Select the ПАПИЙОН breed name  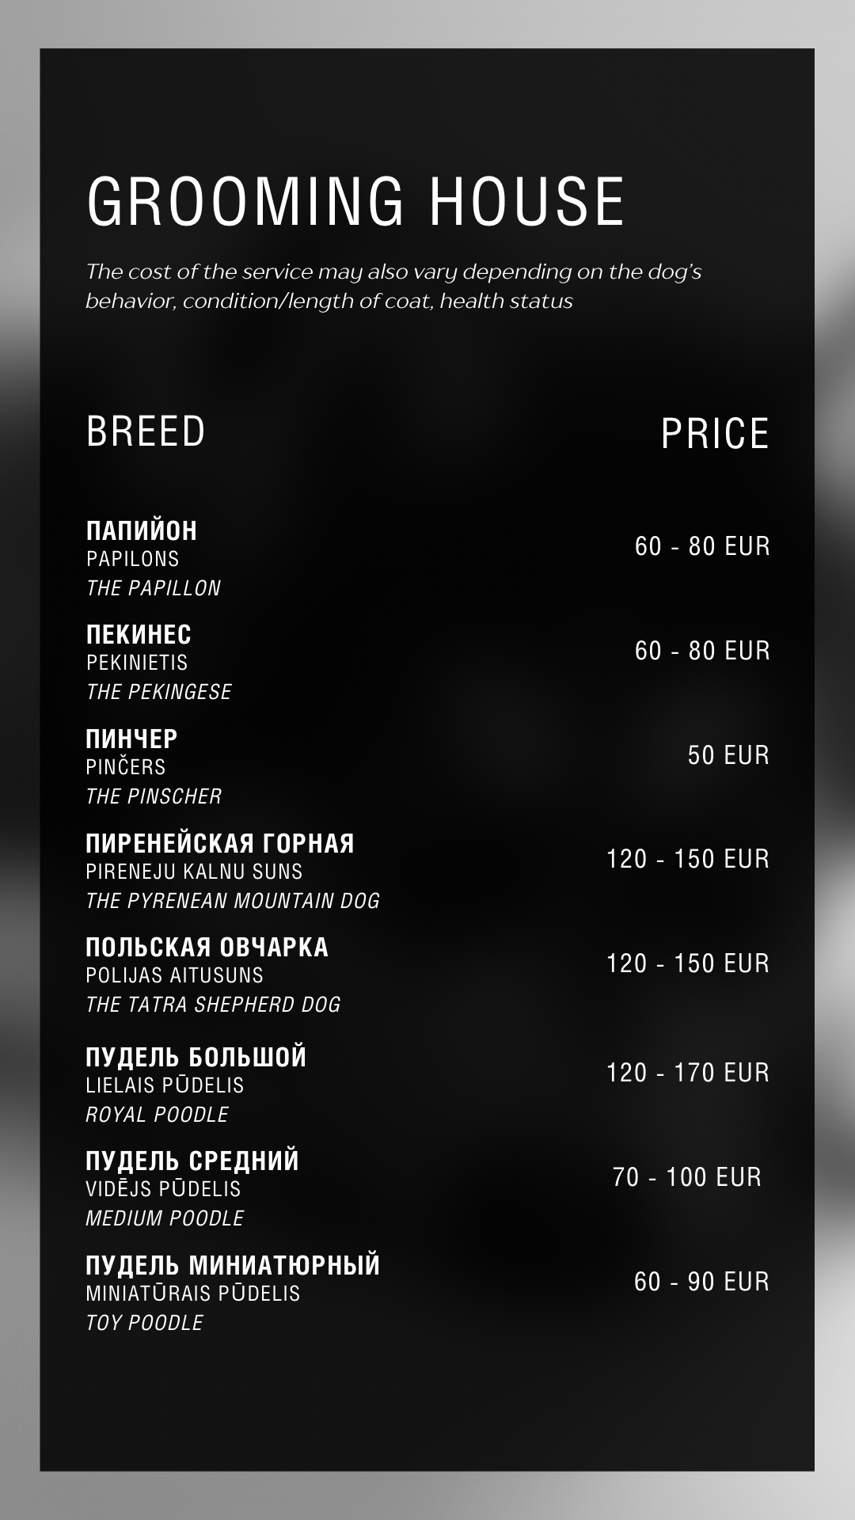pos(142,530)
